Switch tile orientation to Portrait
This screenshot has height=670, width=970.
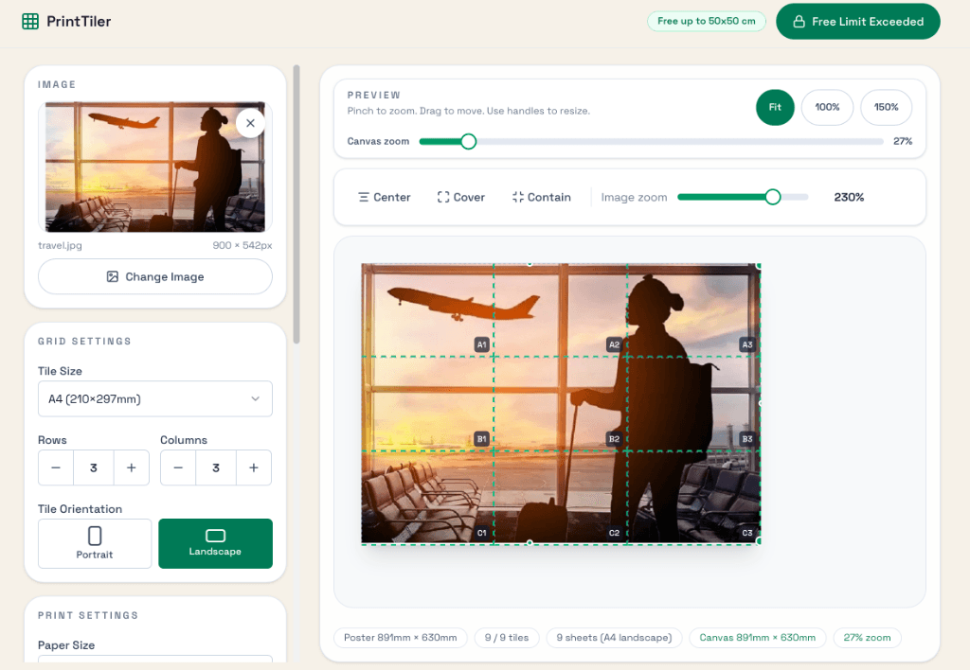point(94,543)
